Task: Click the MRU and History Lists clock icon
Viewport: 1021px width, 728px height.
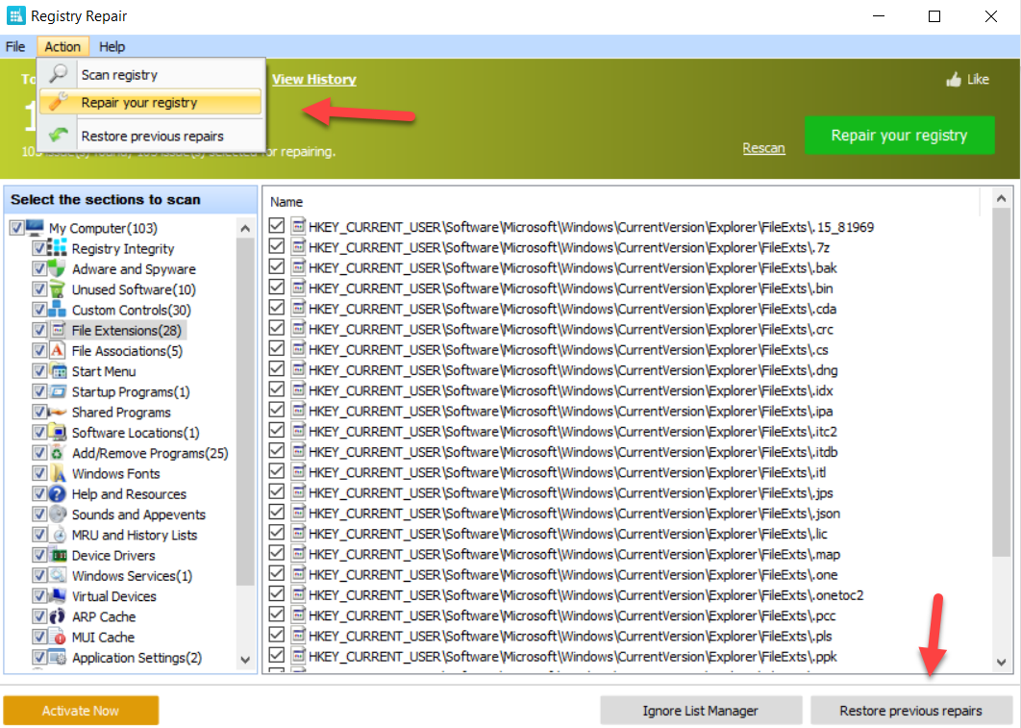Action: (x=59, y=535)
